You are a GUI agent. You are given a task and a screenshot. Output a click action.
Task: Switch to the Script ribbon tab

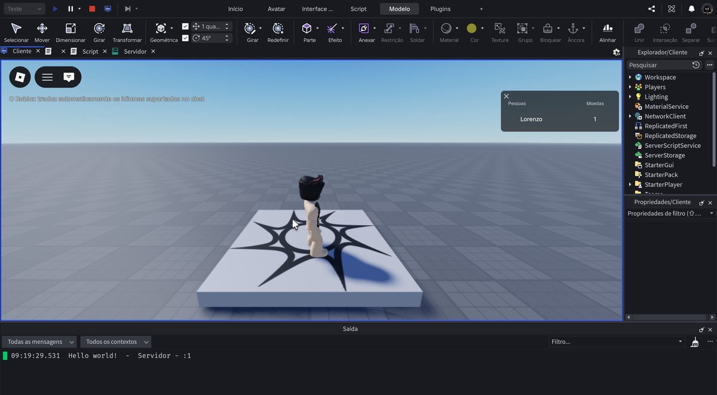[358, 9]
